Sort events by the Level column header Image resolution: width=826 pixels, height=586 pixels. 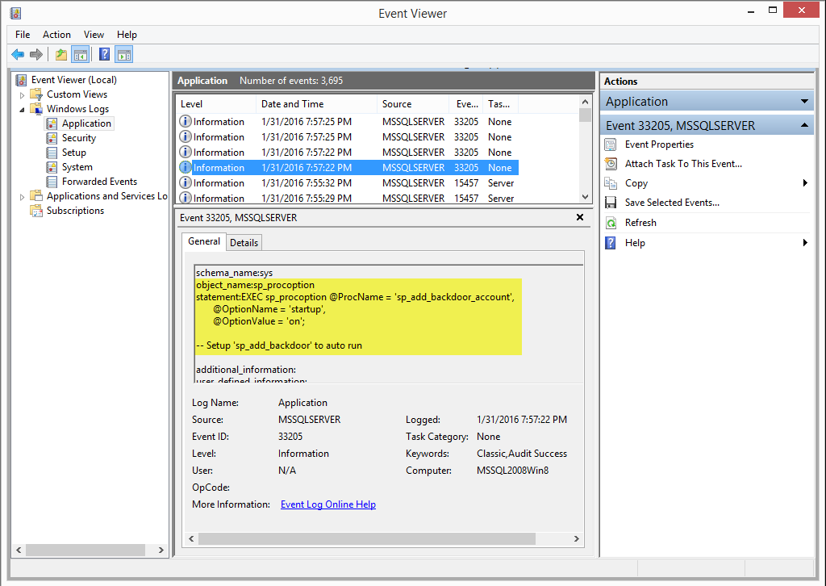tap(216, 104)
